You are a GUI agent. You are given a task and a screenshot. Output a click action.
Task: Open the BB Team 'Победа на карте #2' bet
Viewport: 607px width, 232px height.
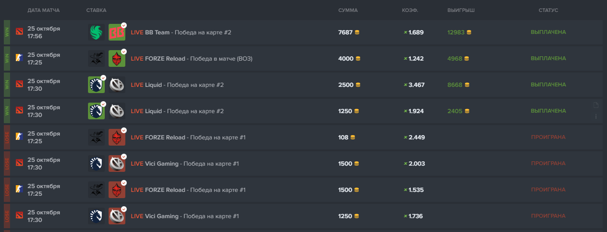181,32
